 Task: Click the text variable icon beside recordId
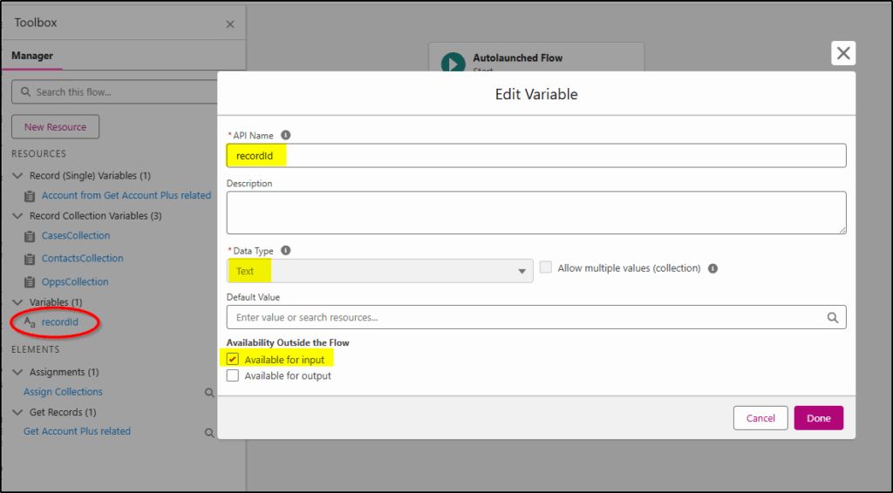tap(30, 322)
